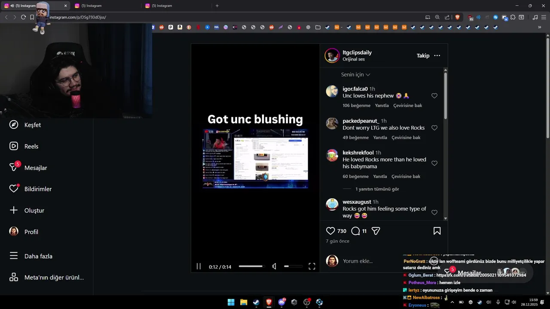The width and height of the screenshot is (550, 309).
Task: Reload the page
Action: [23, 17]
